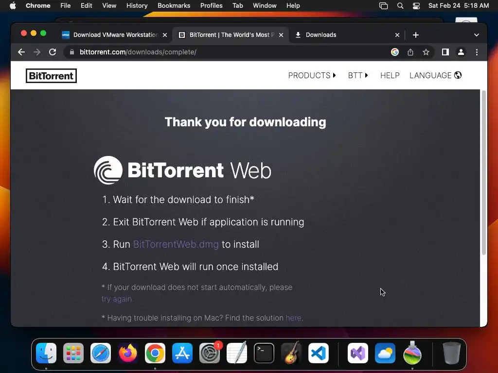Image resolution: width=498 pixels, height=373 pixels.
Task: Bookmark this page with the star
Action: click(x=426, y=52)
